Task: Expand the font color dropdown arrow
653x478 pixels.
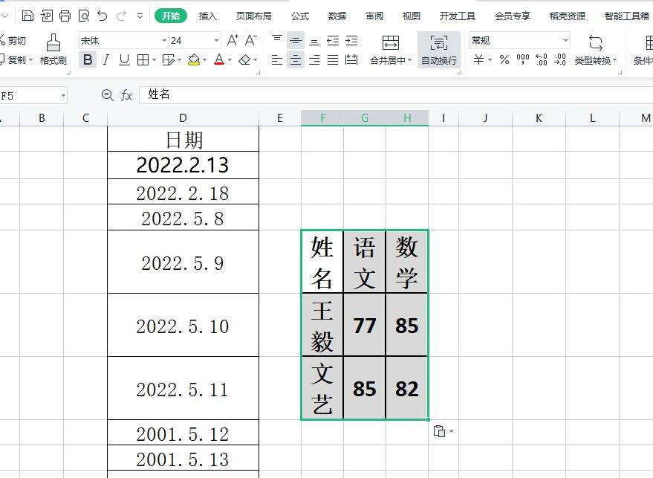Action: pos(230,60)
